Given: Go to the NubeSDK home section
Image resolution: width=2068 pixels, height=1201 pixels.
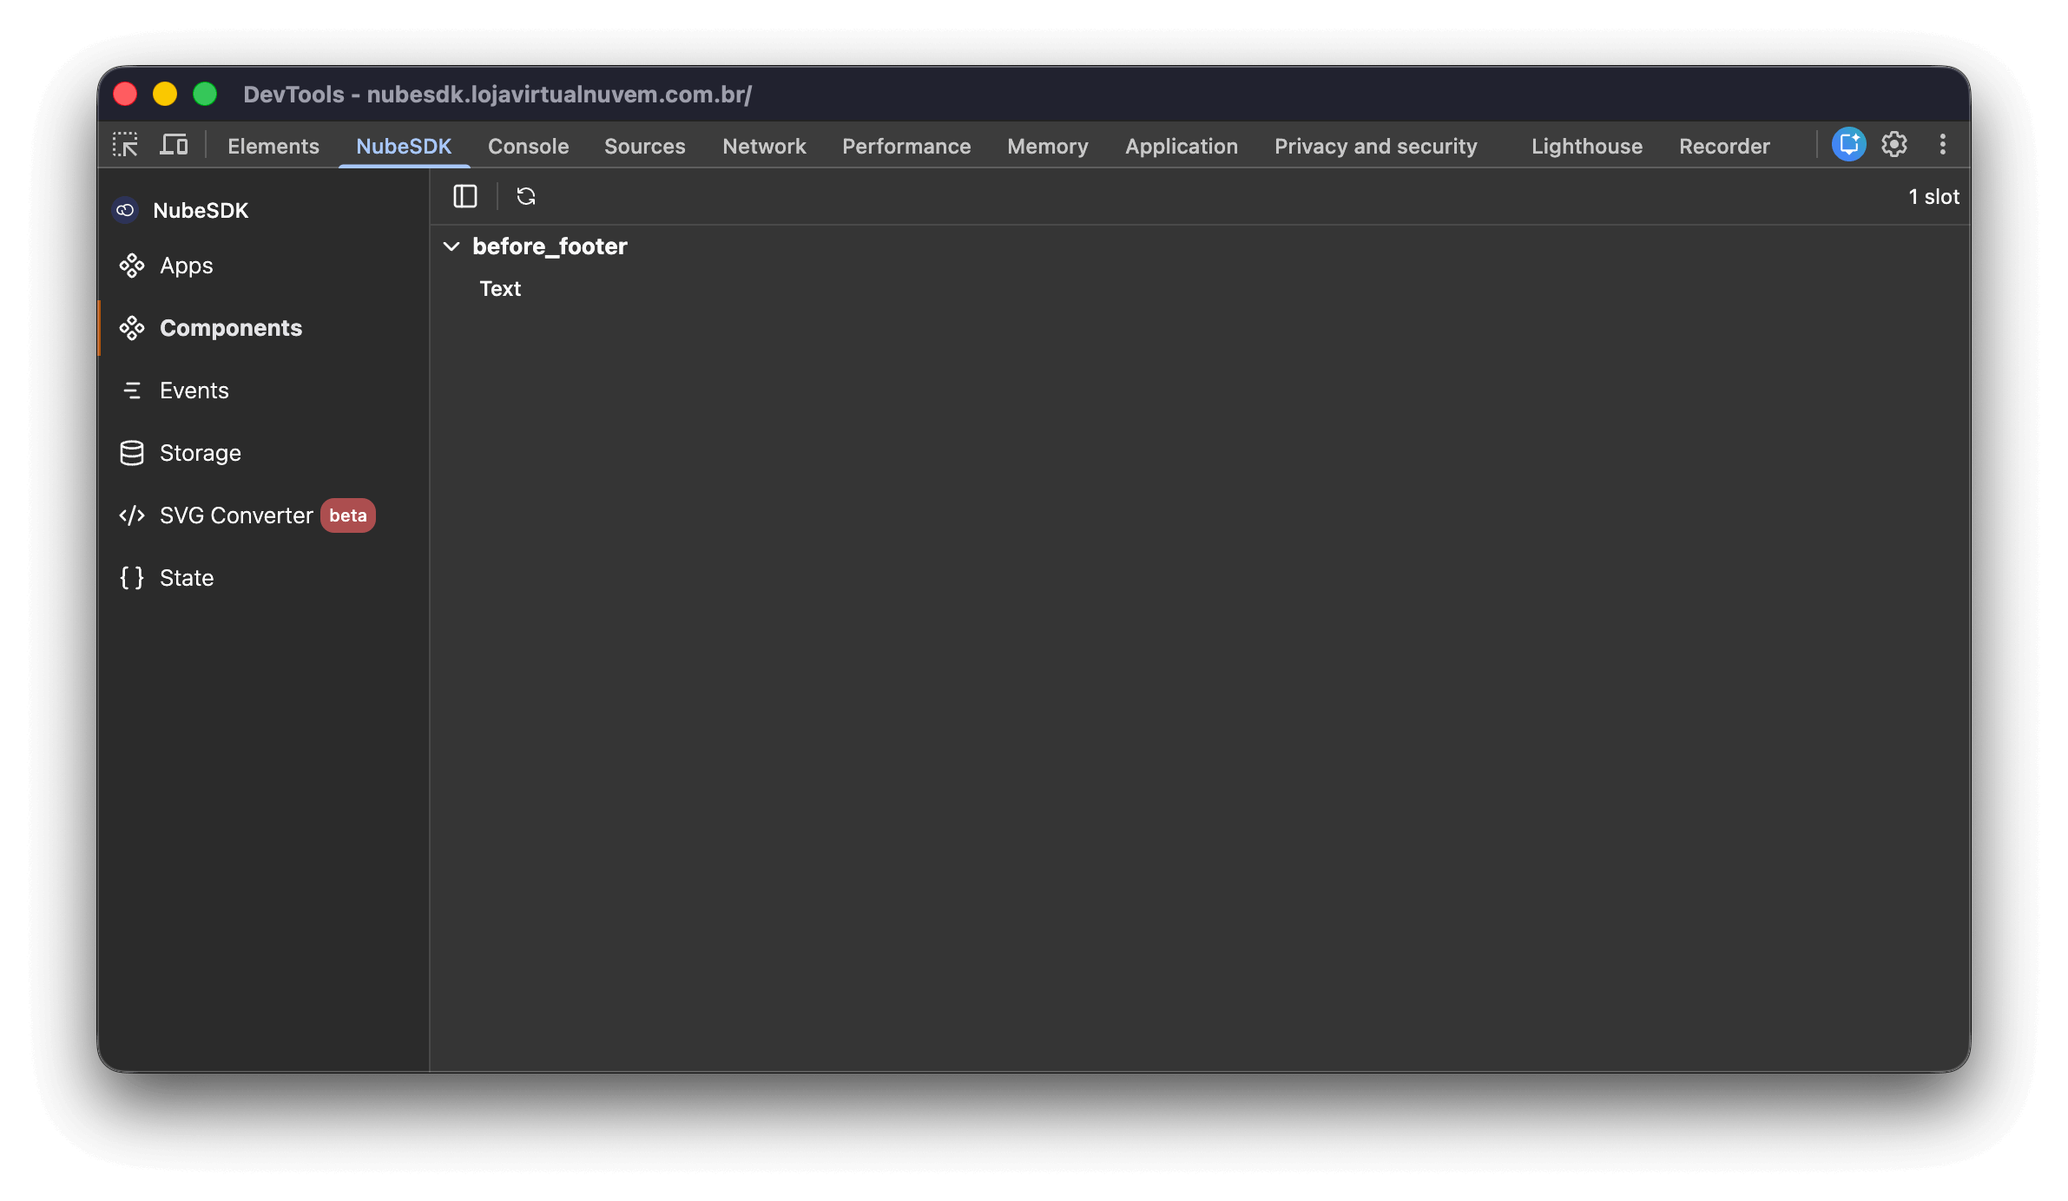Looking at the screenshot, I should 201,210.
